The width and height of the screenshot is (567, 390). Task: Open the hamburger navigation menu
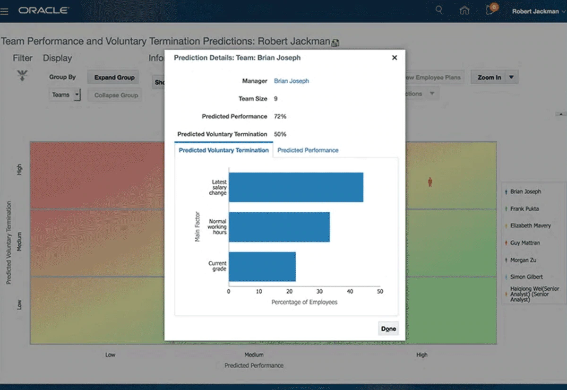click(x=5, y=11)
